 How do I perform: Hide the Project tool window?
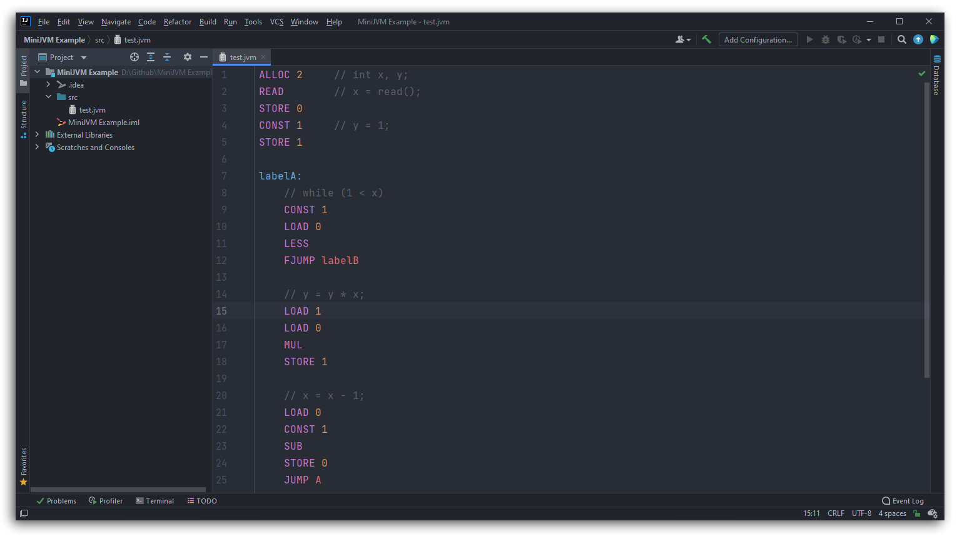[204, 57]
